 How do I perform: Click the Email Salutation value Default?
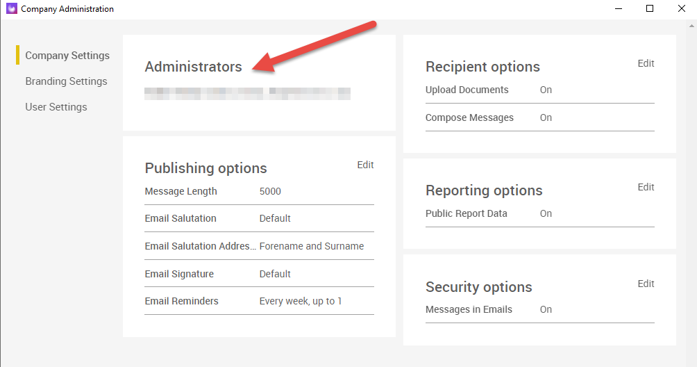(x=275, y=218)
